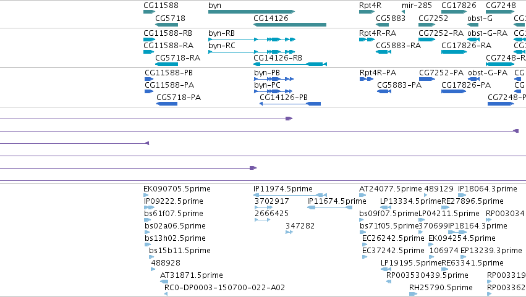This screenshot has width=526, height=297.
Task: Select the CG7248 gene label
Action: point(501,6)
